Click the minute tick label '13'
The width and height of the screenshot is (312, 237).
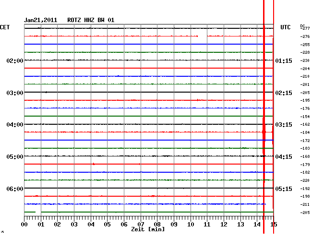pyautogui.click(x=240, y=225)
